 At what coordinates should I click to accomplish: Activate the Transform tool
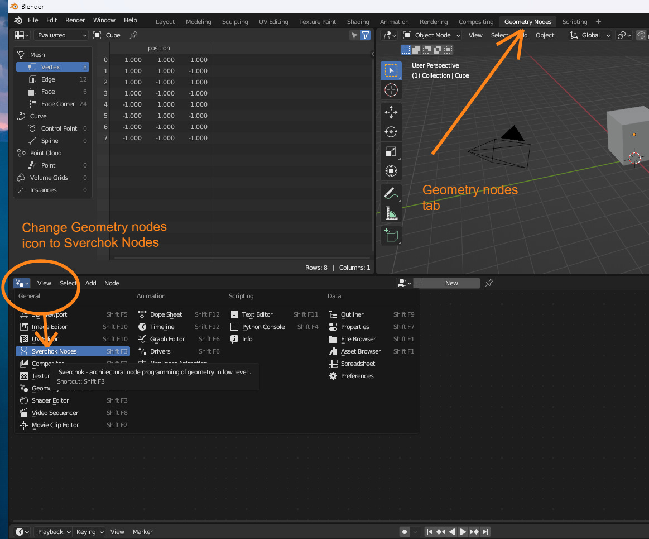tap(391, 171)
